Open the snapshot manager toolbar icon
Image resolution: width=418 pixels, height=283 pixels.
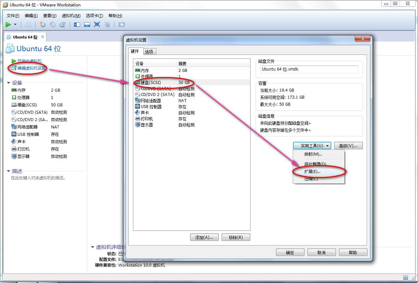click(63, 24)
